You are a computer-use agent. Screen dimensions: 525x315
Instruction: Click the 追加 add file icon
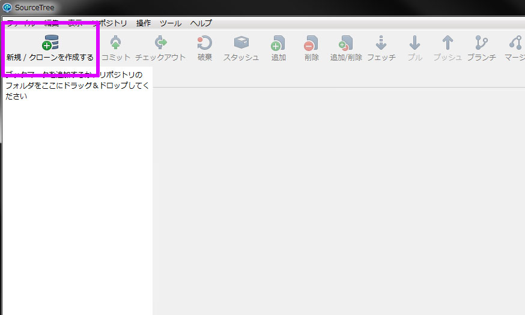(x=278, y=43)
